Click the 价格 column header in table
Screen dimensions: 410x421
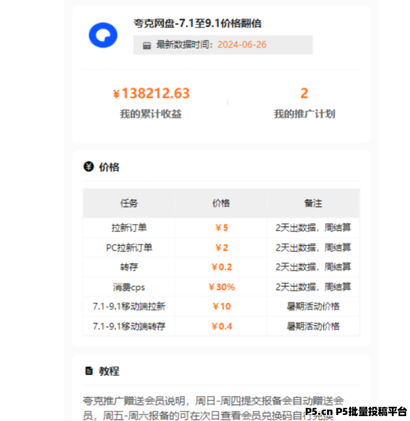(221, 203)
